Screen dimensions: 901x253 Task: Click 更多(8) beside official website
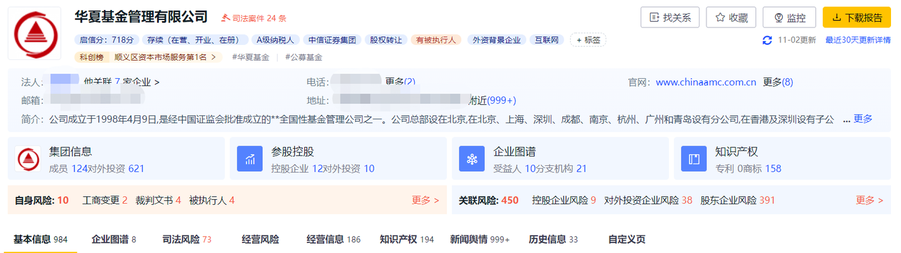pyautogui.click(x=778, y=82)
